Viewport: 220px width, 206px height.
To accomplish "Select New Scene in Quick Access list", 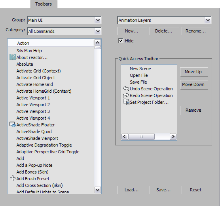I will pyautogui.click(x=140, y=69).
